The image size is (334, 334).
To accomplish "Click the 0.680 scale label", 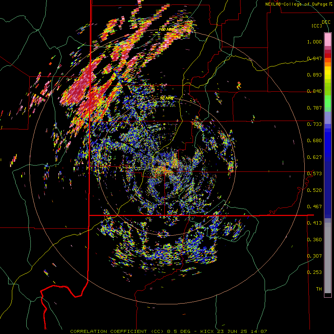I will pos(314,141).
